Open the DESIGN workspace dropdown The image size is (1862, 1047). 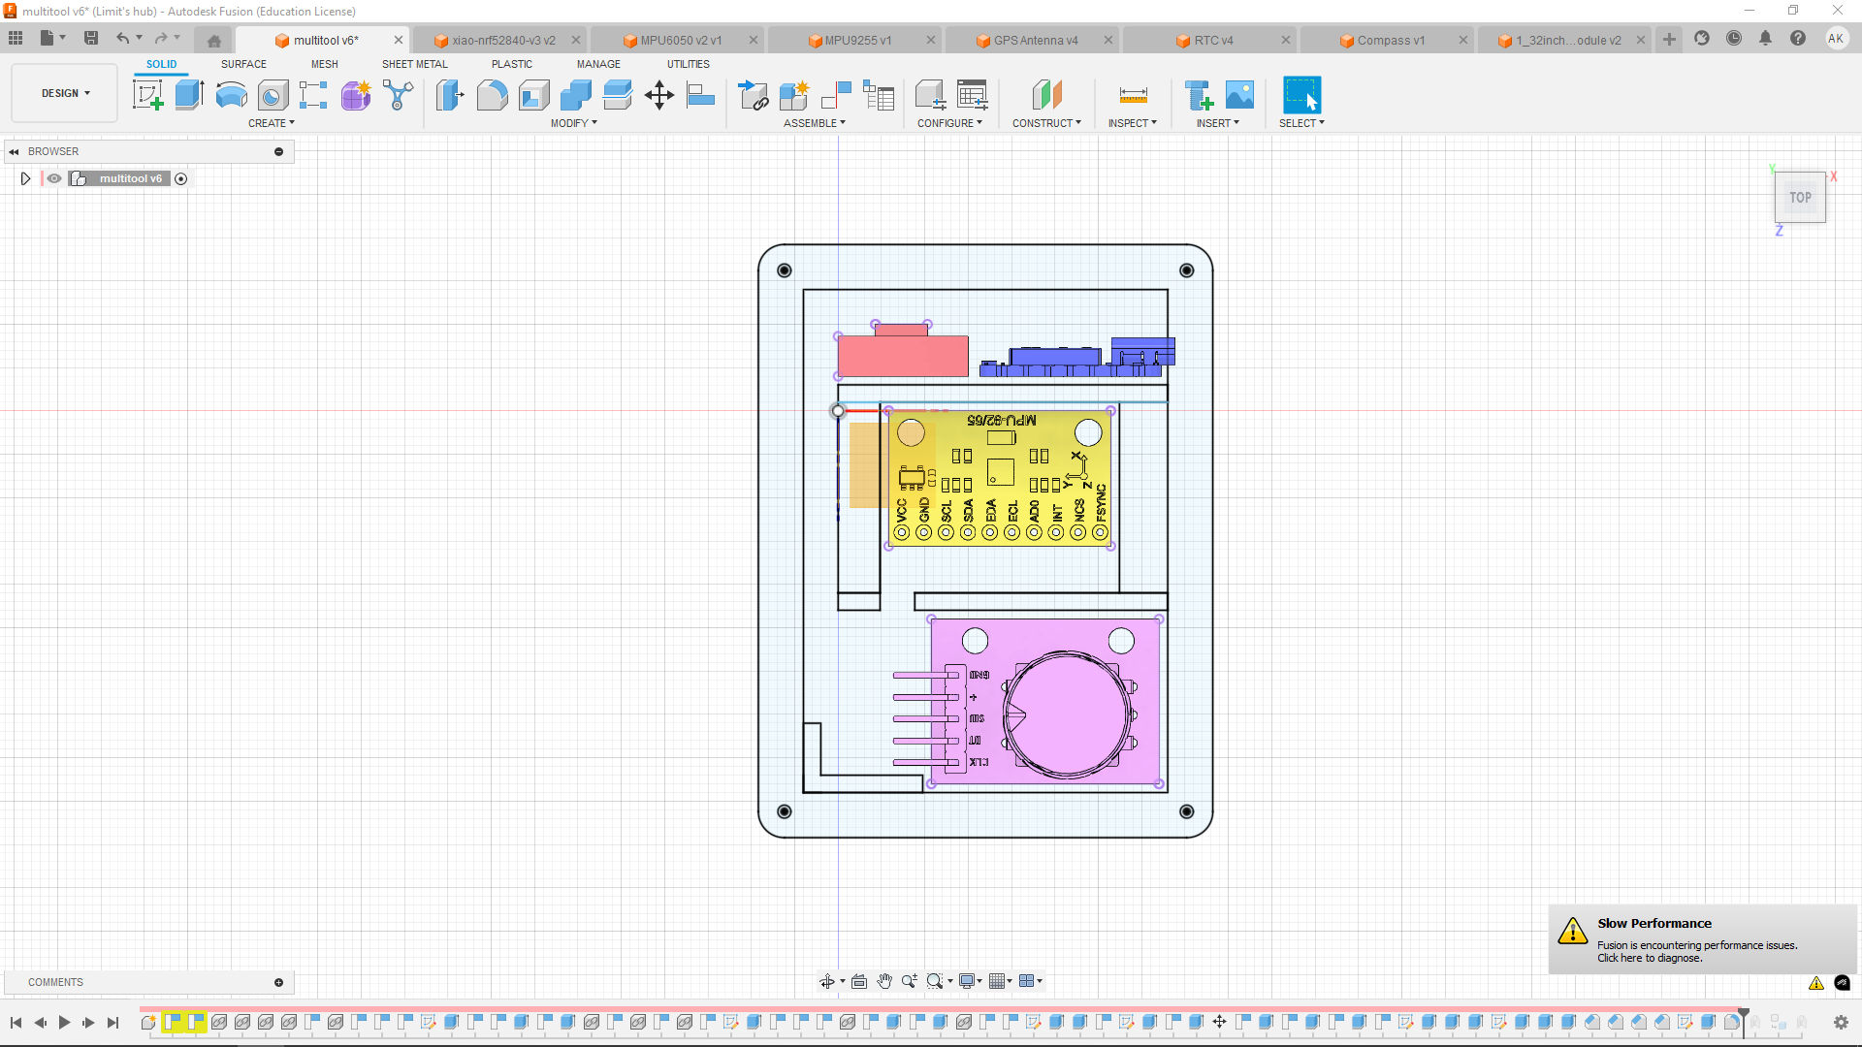(65, 93)
